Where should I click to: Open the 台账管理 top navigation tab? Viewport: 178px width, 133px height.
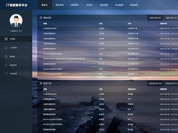74,5
